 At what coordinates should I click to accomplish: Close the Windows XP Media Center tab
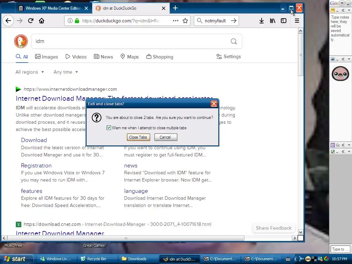pos(86,8)
